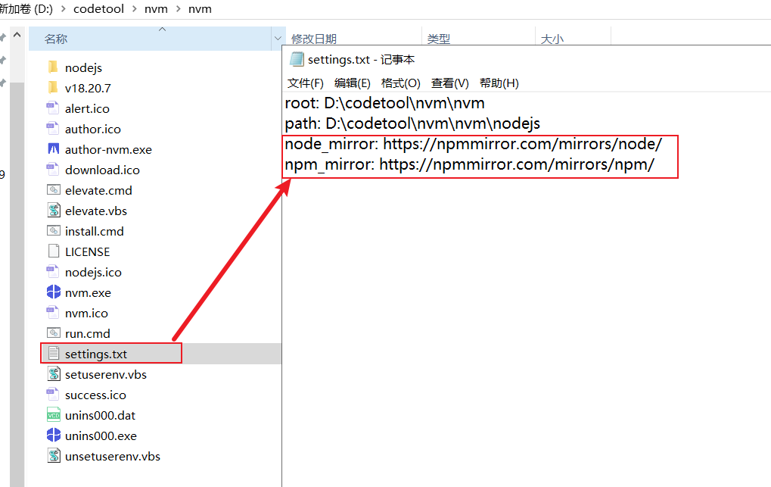The height and width of the screenshot is (487, 771).
Task: Click the download.ico file icon
Action: 53,170
